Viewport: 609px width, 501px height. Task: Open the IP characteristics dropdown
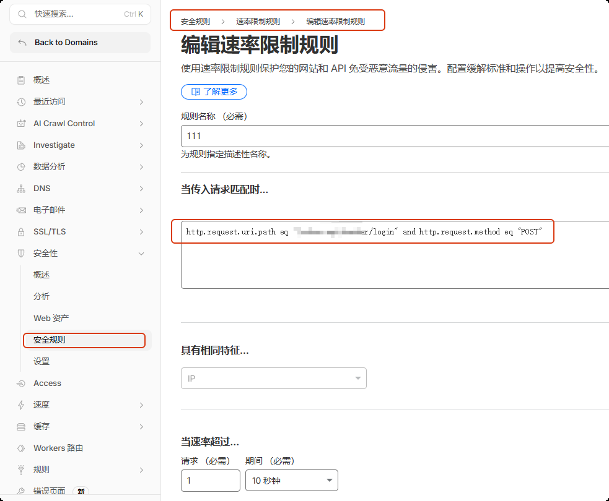[274, 378]
